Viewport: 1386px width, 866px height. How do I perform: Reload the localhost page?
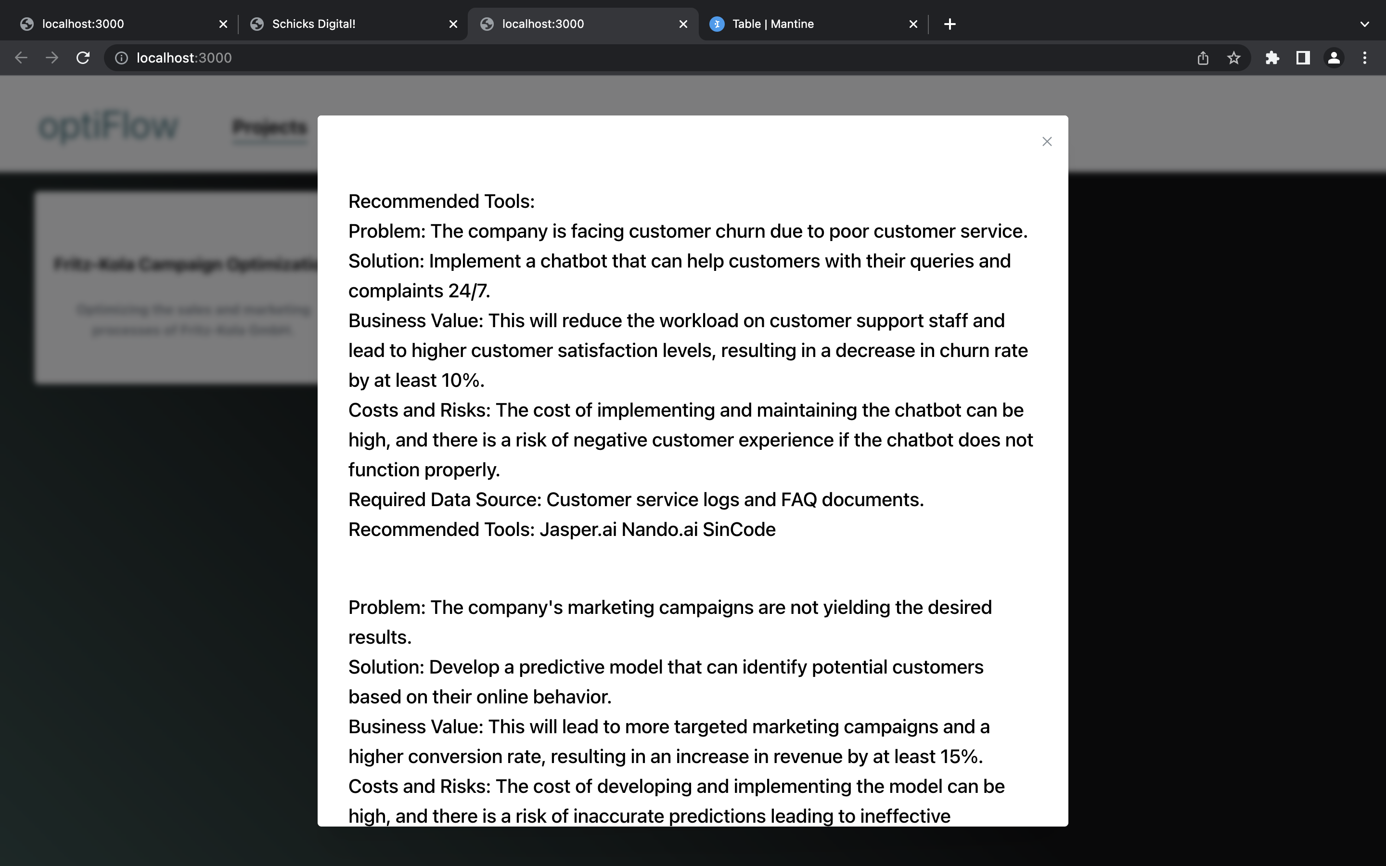83,58
